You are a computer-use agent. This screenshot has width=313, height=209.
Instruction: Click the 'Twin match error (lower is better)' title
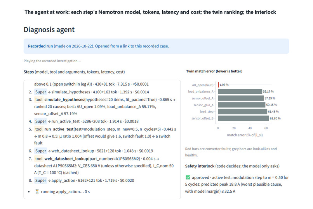click(214, 71)
